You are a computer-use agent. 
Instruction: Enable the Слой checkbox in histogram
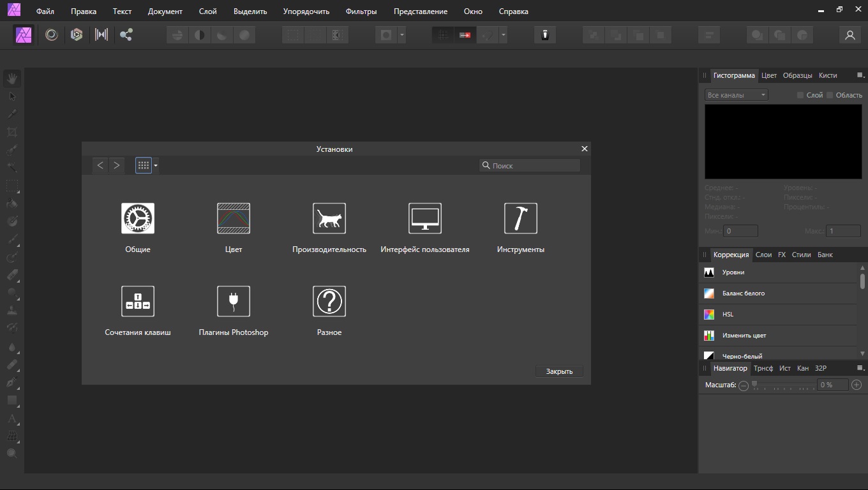[800, 95]
